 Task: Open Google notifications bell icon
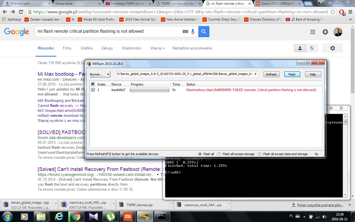[x=325, y=32]
